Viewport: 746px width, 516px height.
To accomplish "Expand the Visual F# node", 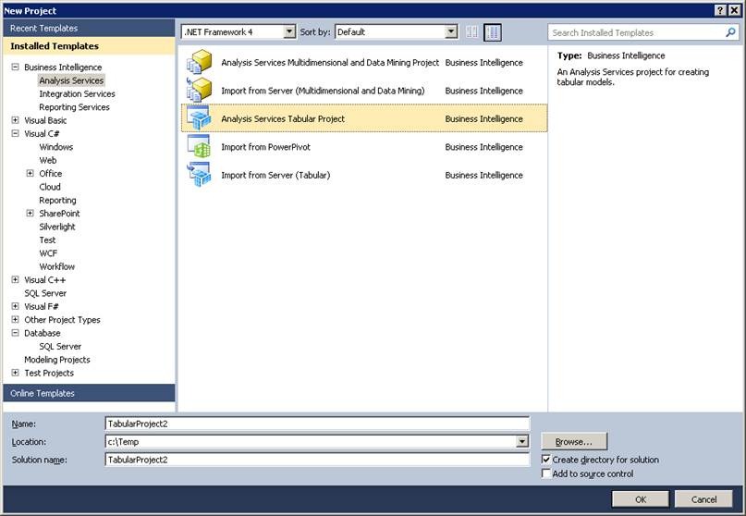I will [15, 306].
